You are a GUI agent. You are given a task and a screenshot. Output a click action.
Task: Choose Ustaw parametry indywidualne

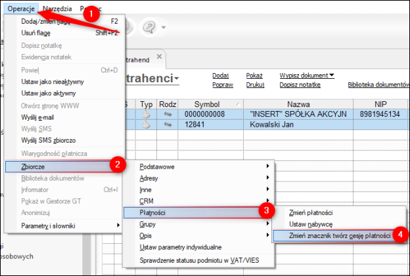[x=198, y=247]
